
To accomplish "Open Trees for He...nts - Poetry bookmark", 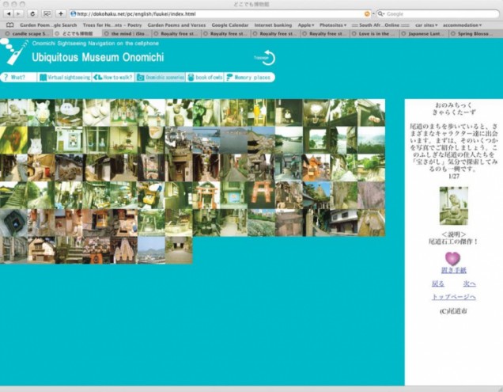I will point(112,25).
